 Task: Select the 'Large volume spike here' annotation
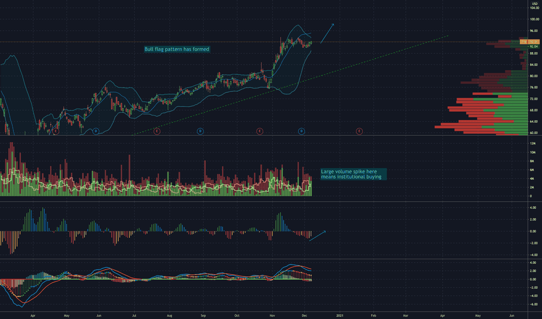click(x=353, y=174)
